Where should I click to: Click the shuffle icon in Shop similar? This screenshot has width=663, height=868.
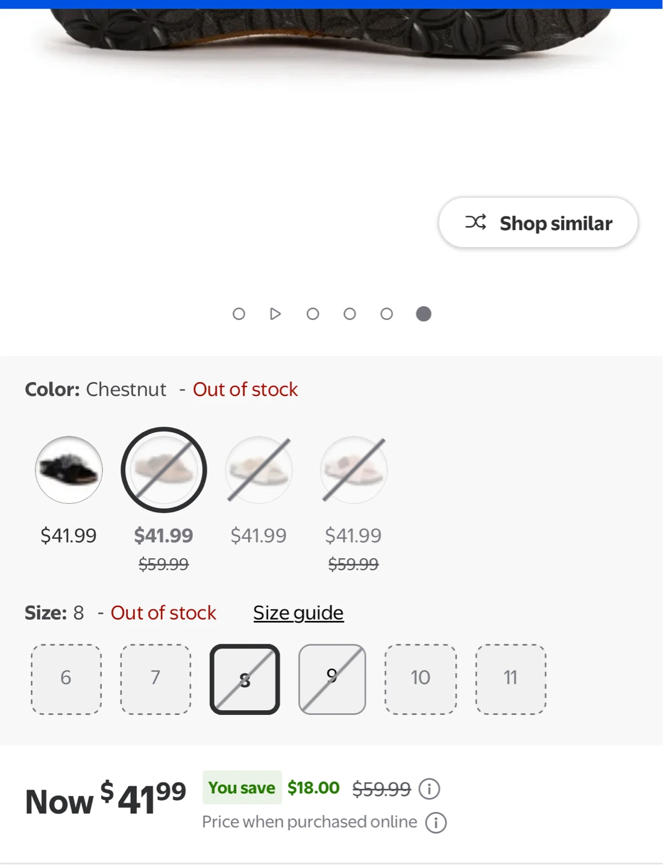coord(476,222)
